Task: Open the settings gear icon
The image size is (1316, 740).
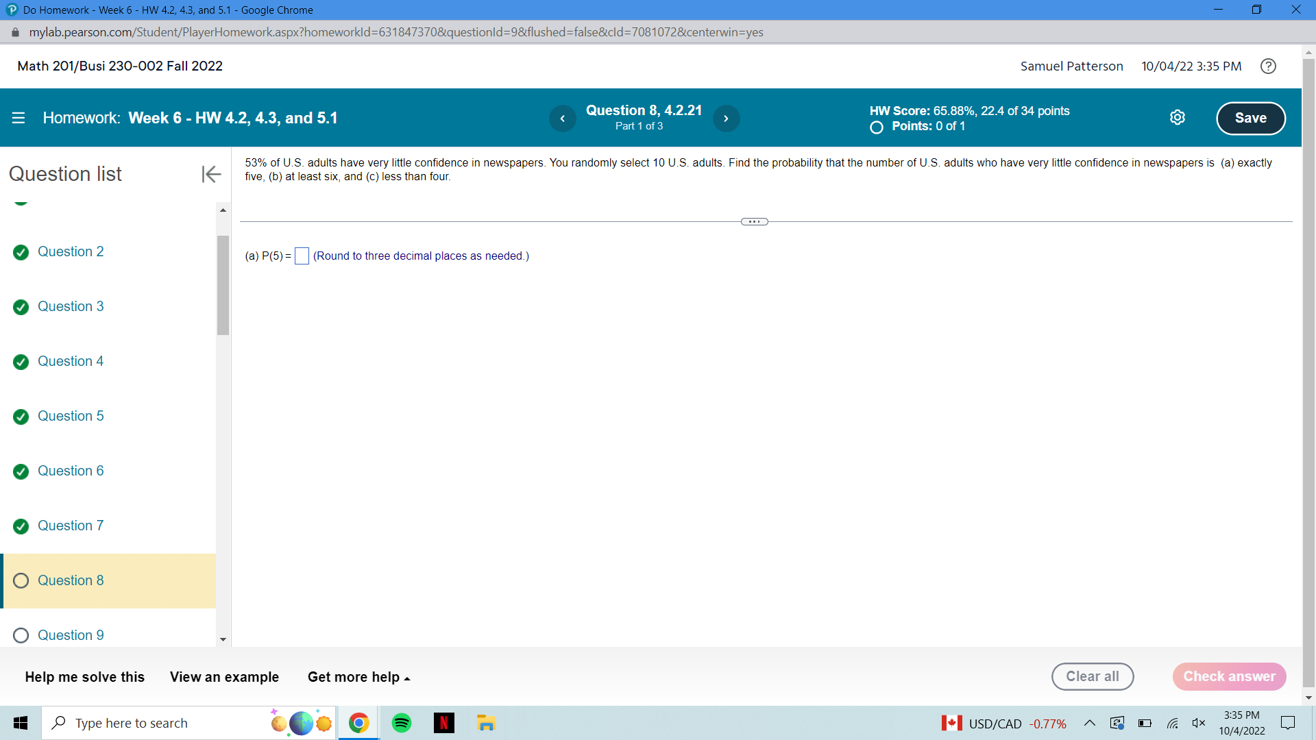Action: [1177, 118]
